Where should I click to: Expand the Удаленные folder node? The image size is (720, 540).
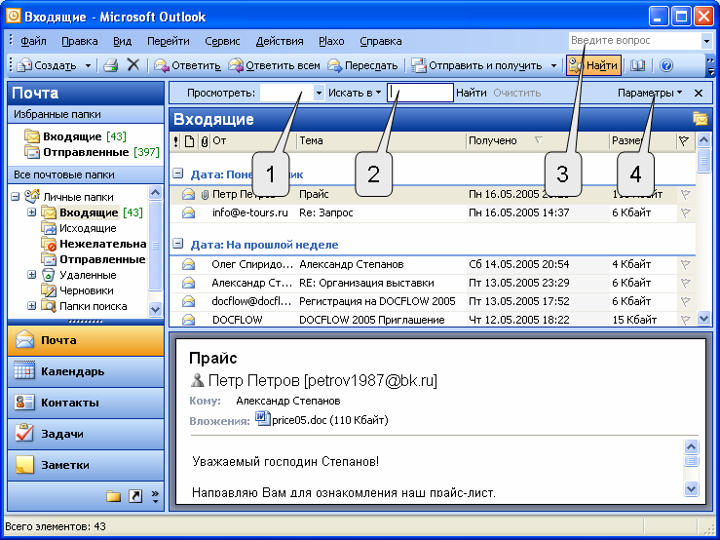click(32, 275)
